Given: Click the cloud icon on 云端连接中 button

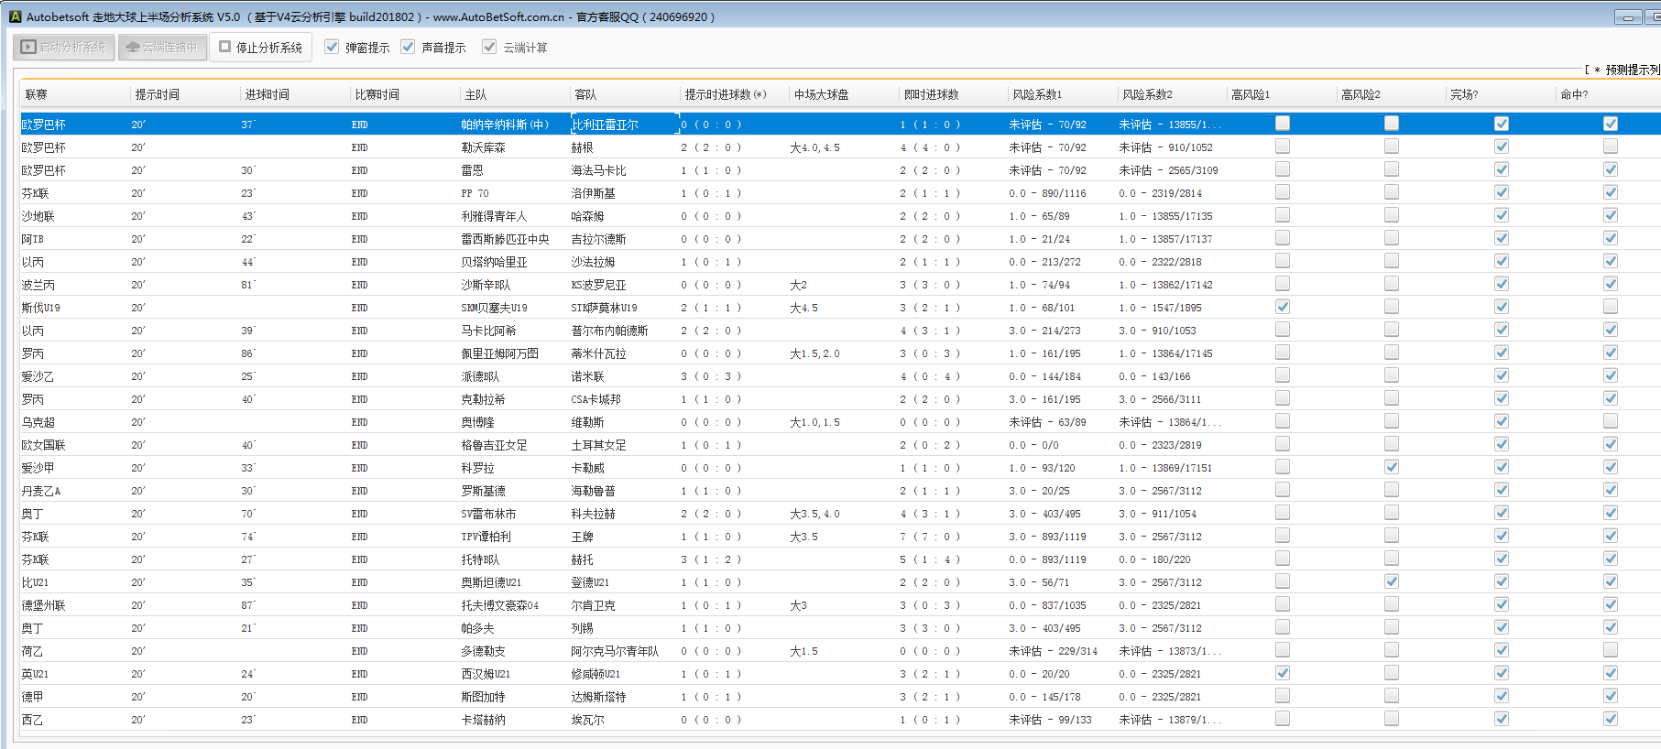Looking at the screenshot, I should point(133,47).
